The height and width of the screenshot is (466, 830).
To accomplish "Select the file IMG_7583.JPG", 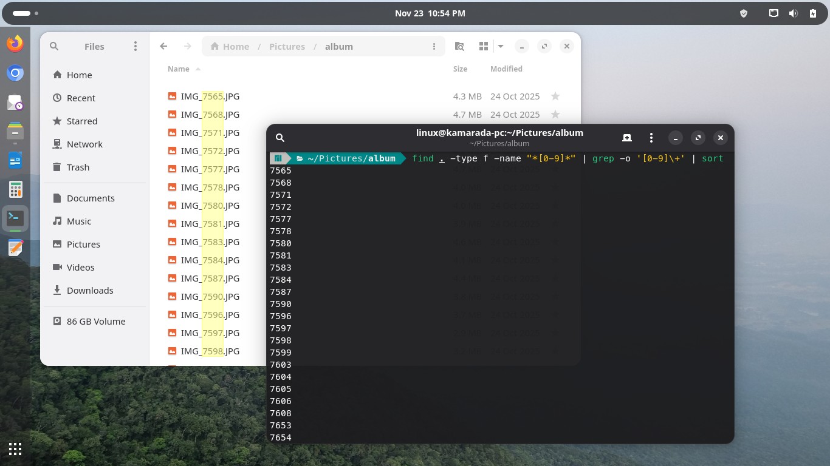I will coord(210,241).
